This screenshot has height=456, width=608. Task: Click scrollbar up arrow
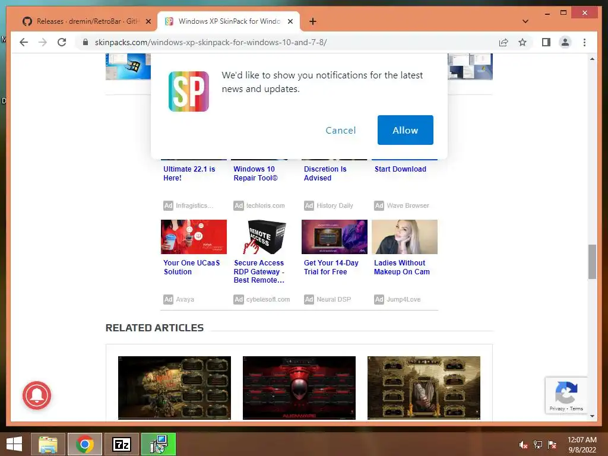point(592,59)
